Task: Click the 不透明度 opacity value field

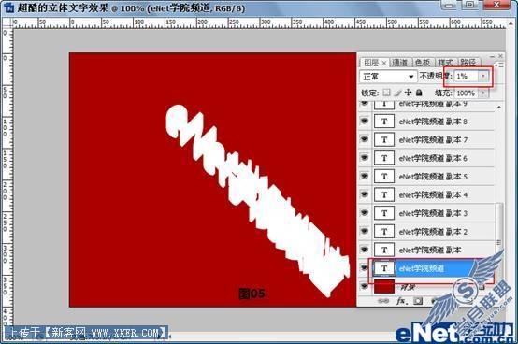Action: (x=467, y=77)
